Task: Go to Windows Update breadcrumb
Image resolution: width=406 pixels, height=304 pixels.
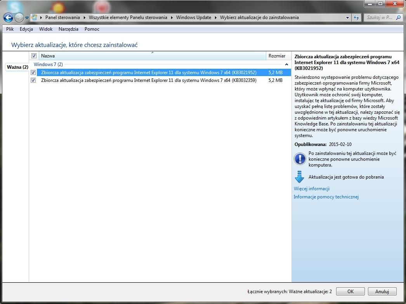Action: coord(194,17)
